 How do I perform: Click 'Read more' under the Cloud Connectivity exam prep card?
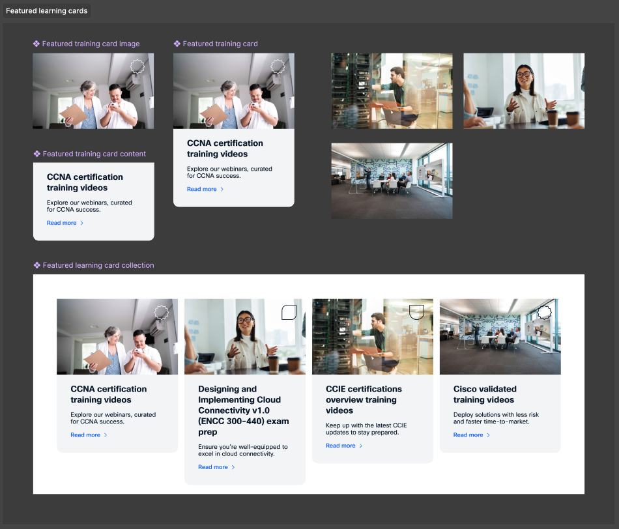[213, 467]
